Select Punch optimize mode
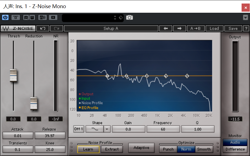This screenshot has height=156, width=250. 168,149
